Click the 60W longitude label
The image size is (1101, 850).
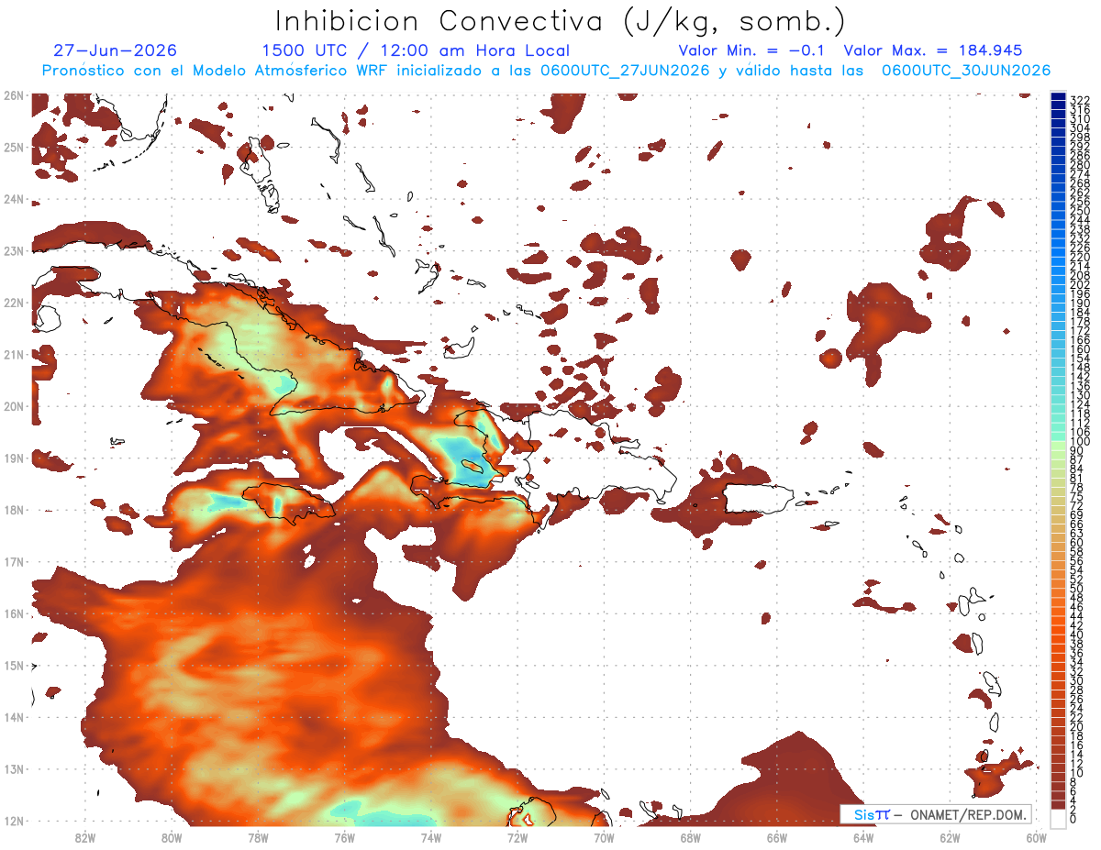point(1036,837)
